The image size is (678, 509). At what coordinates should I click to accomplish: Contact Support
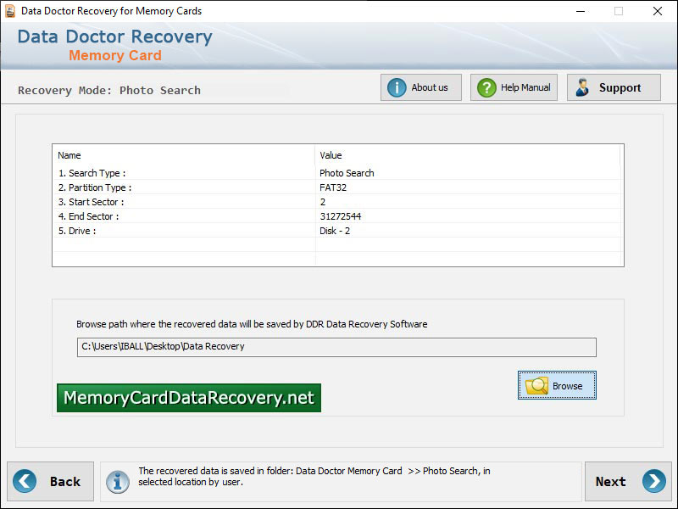(614, 87)
